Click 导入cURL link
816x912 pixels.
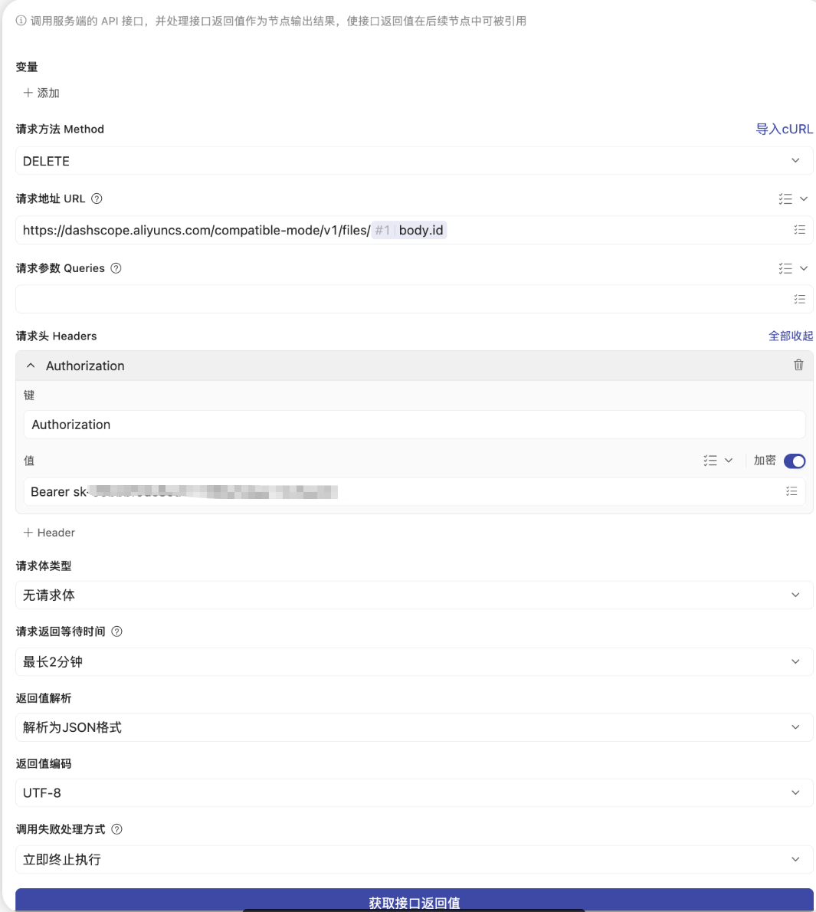[x=784, y=129]
